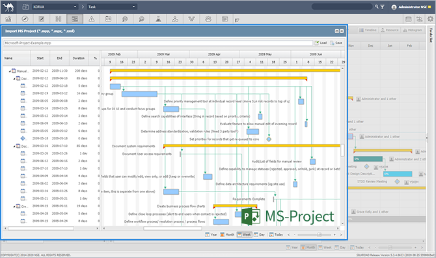Open the swap arrows icon
Screen dimensions: 436x258
point(419,19)
